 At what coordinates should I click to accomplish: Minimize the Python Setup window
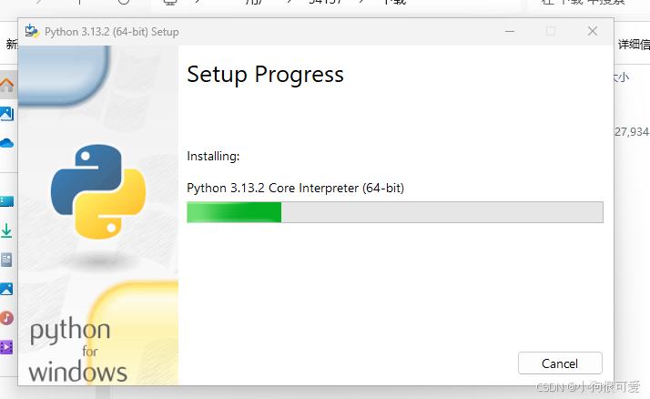tap(510, 32)
